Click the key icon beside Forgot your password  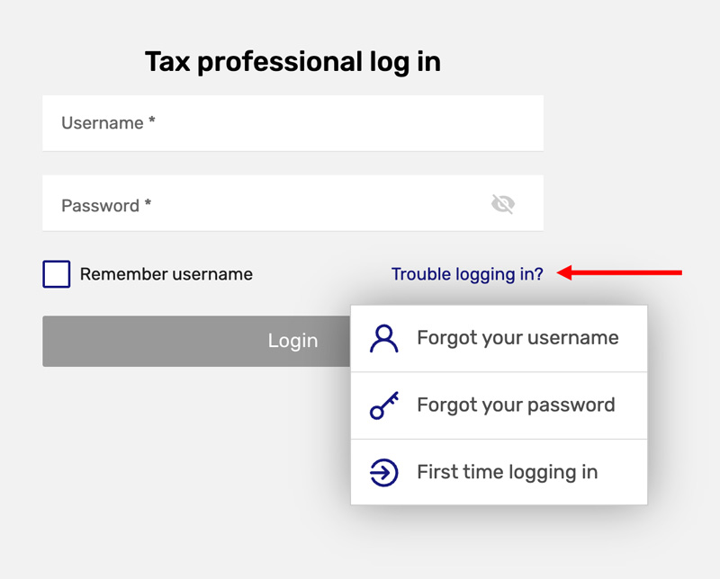point(384,406)
